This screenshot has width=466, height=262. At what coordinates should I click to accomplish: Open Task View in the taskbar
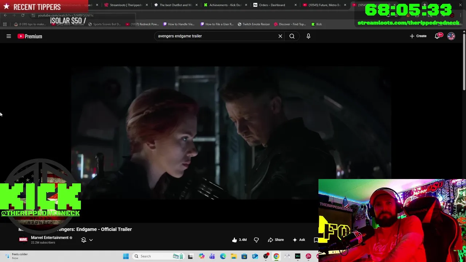tap(190, 256)
